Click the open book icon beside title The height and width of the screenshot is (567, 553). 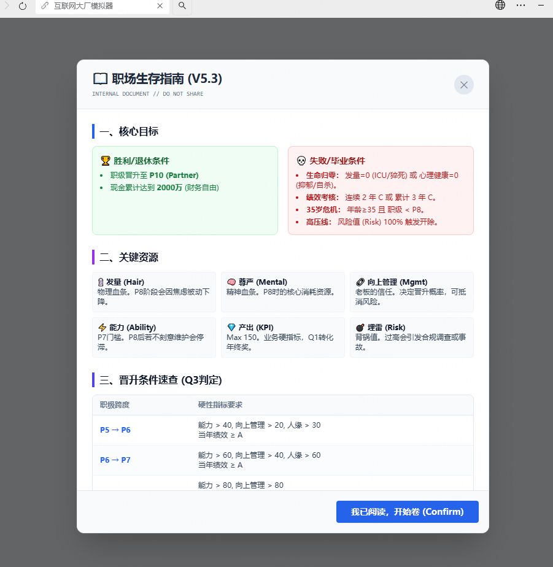click(99, 79)
